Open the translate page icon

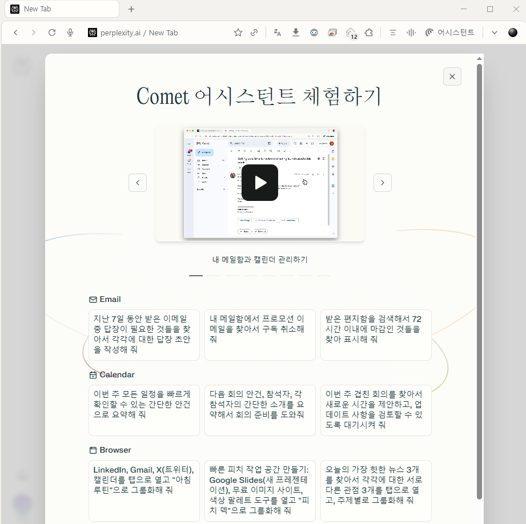tap(278, 33)
